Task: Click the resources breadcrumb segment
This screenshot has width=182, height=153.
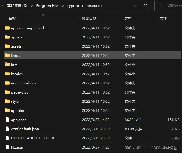Action: (x=95, y=6)
